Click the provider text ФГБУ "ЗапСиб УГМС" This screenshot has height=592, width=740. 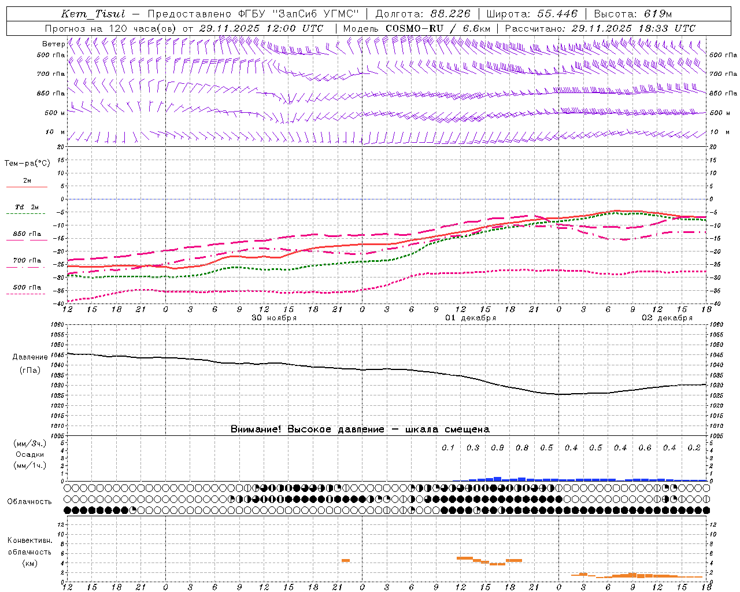point(299,14)
